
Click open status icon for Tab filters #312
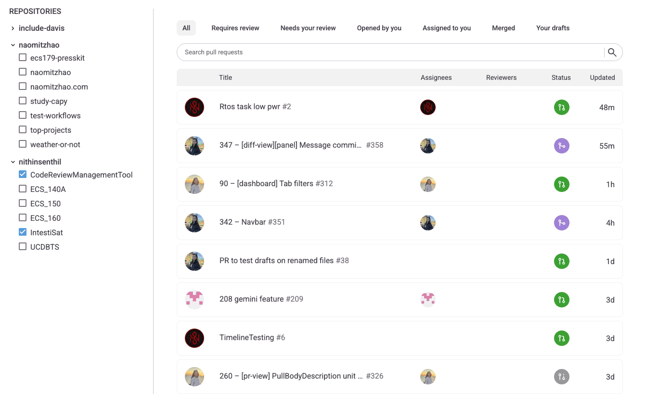[561, 184]
